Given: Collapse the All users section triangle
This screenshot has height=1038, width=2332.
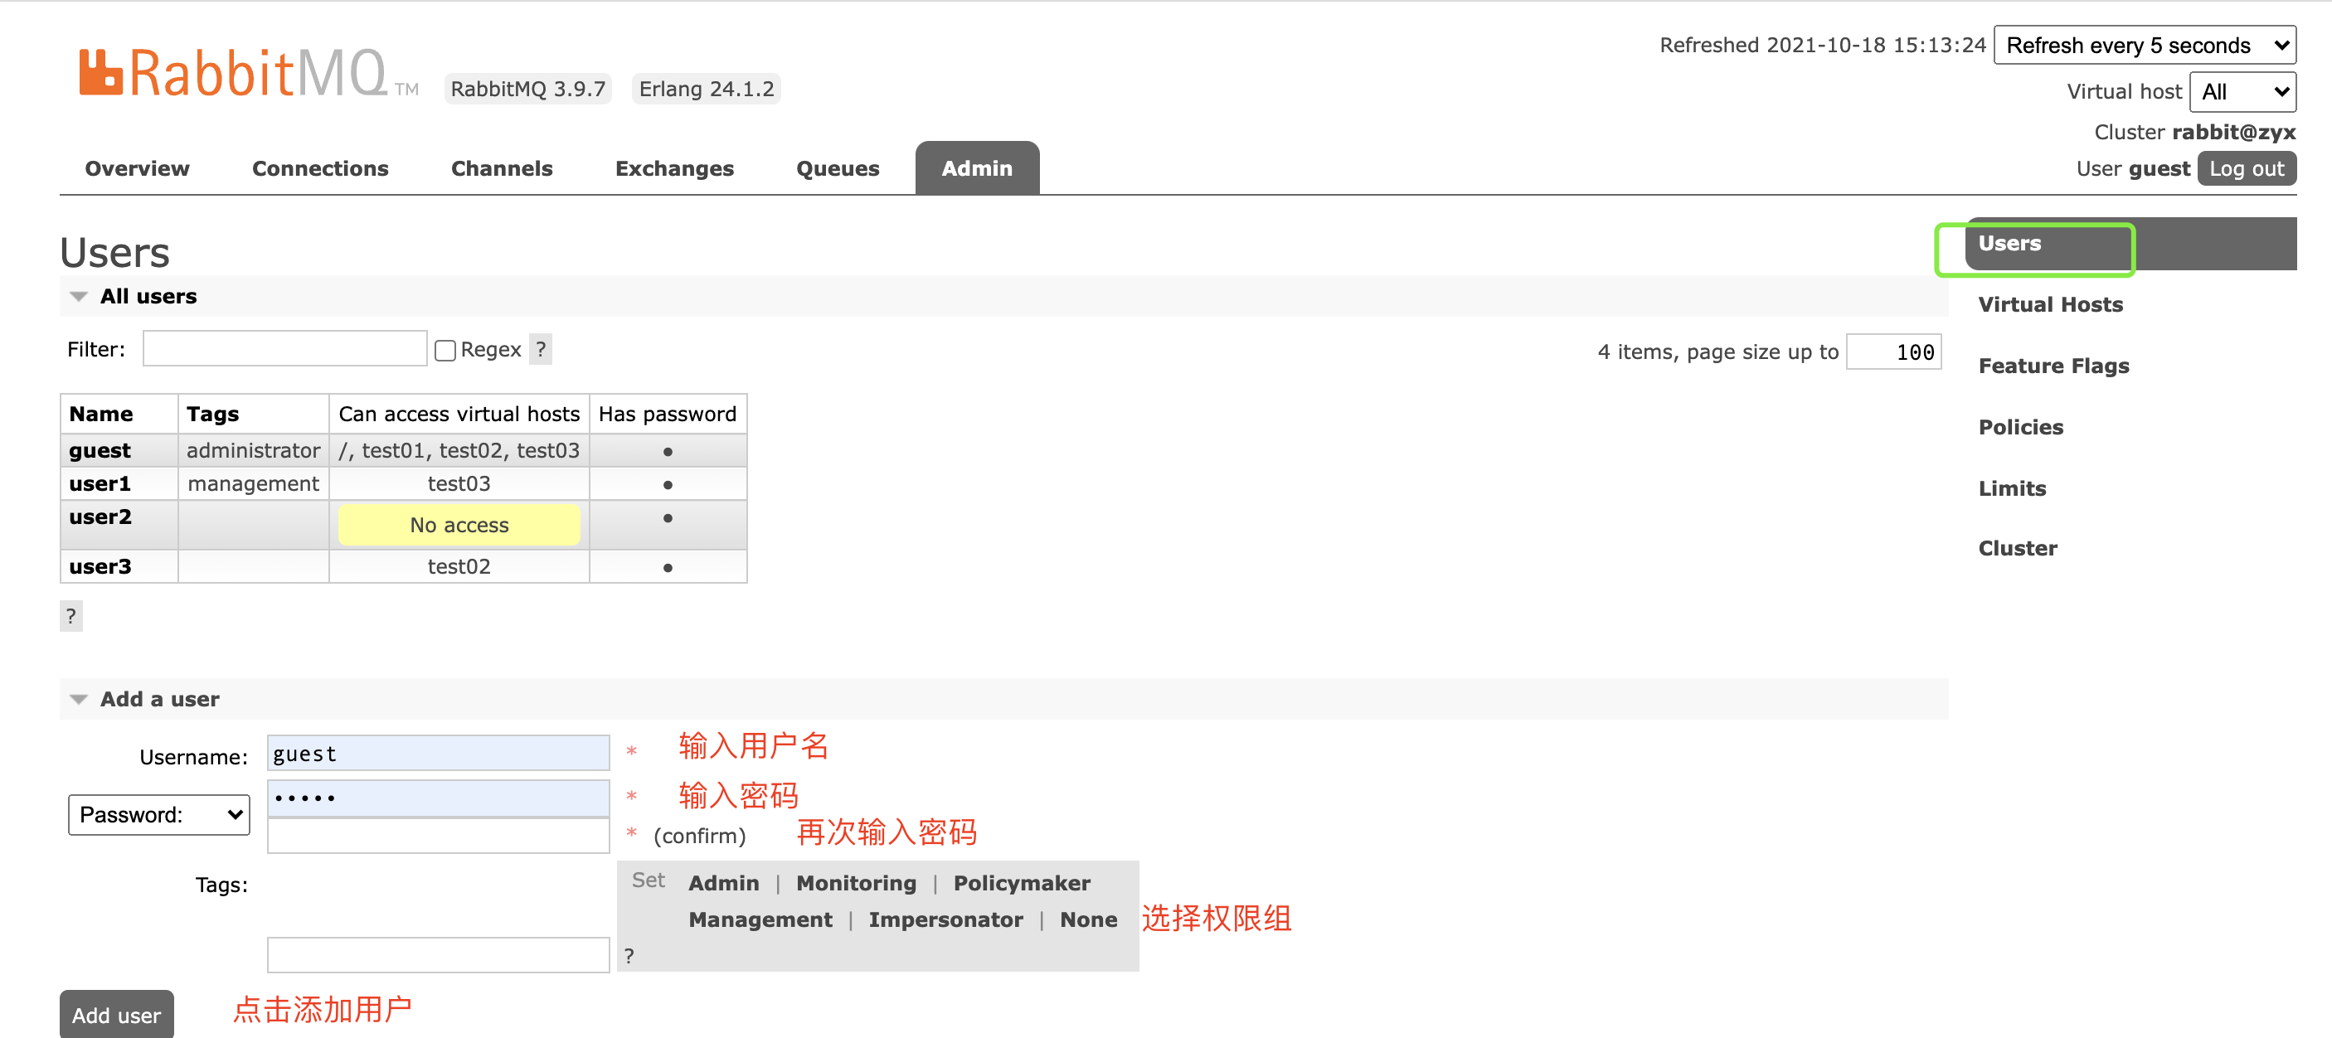Looking at the screenshot, I should coord(79,297).
